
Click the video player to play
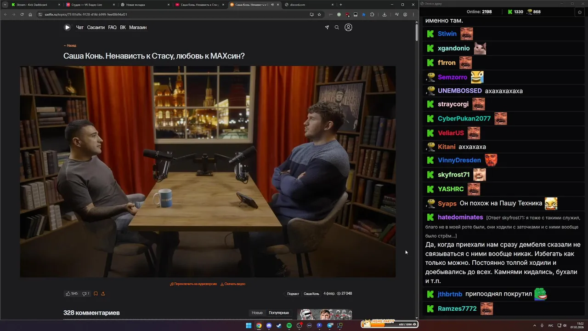coord(208,171)
